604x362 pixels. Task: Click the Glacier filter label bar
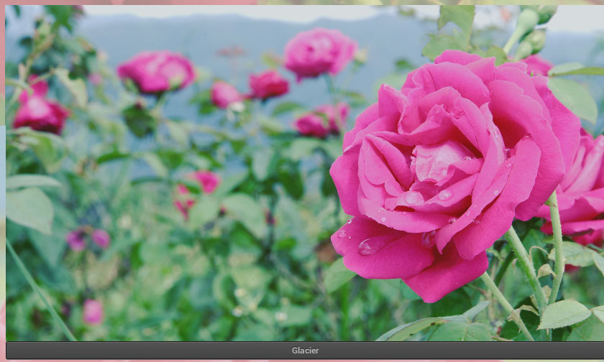click(304, 351)
